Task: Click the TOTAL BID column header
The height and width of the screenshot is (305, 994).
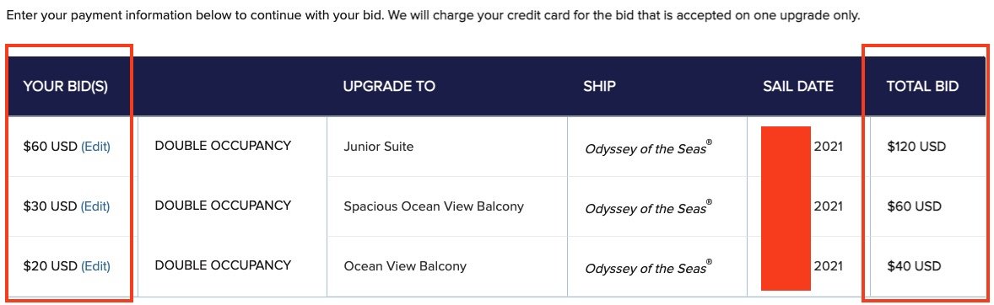Action: coord(922,87)
